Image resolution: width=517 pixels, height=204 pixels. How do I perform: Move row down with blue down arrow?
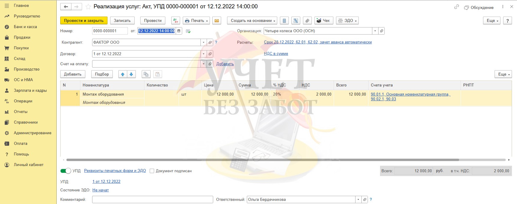coord(131,74)
